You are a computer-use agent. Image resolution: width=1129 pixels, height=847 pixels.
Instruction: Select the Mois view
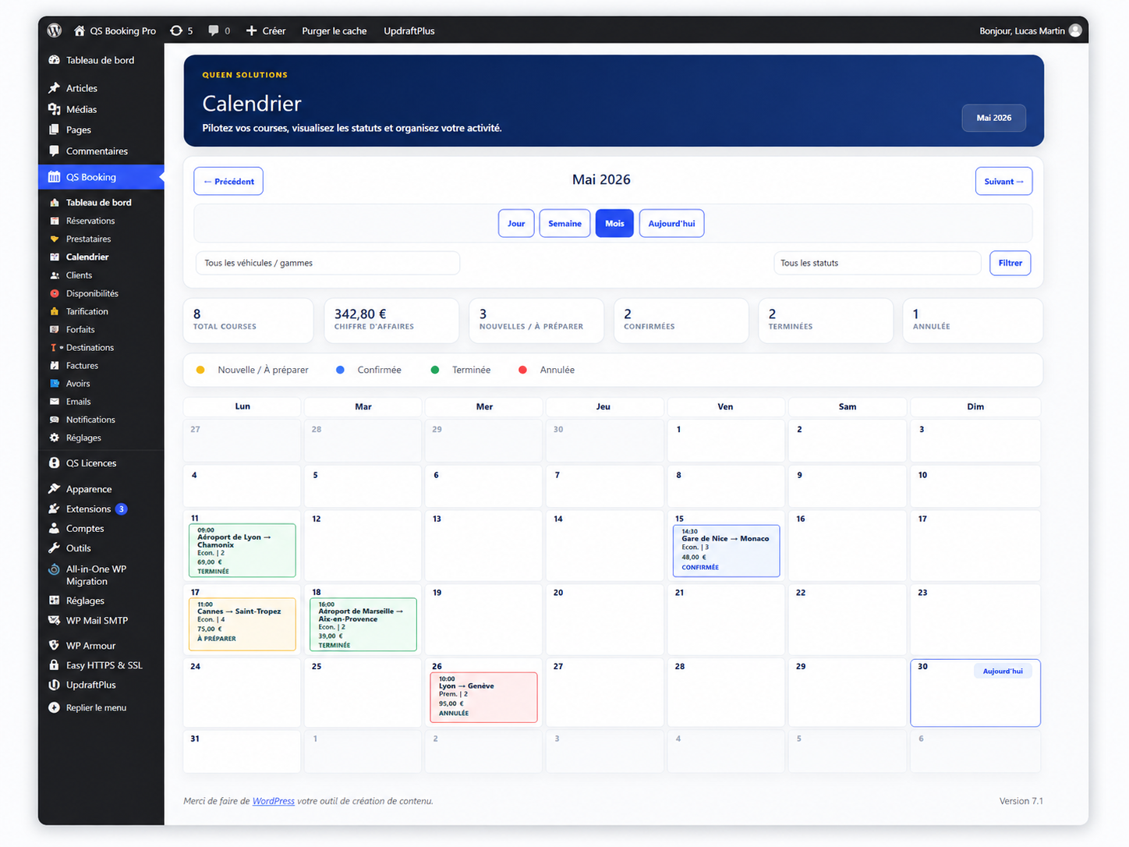click(614, 223)
